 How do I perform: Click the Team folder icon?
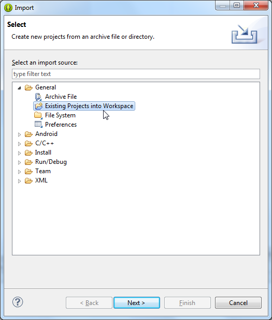click(28, 172)
